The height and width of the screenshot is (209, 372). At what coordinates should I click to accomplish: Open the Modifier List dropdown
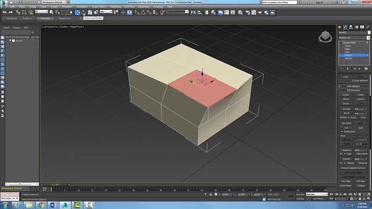354,38
